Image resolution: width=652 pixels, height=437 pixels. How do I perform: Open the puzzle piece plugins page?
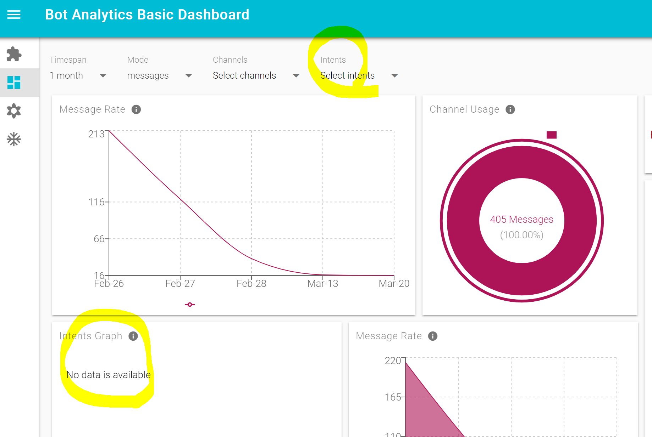pos(14,54)
